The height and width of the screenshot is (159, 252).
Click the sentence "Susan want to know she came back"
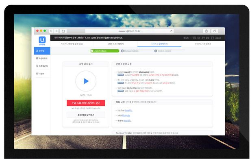136,72
